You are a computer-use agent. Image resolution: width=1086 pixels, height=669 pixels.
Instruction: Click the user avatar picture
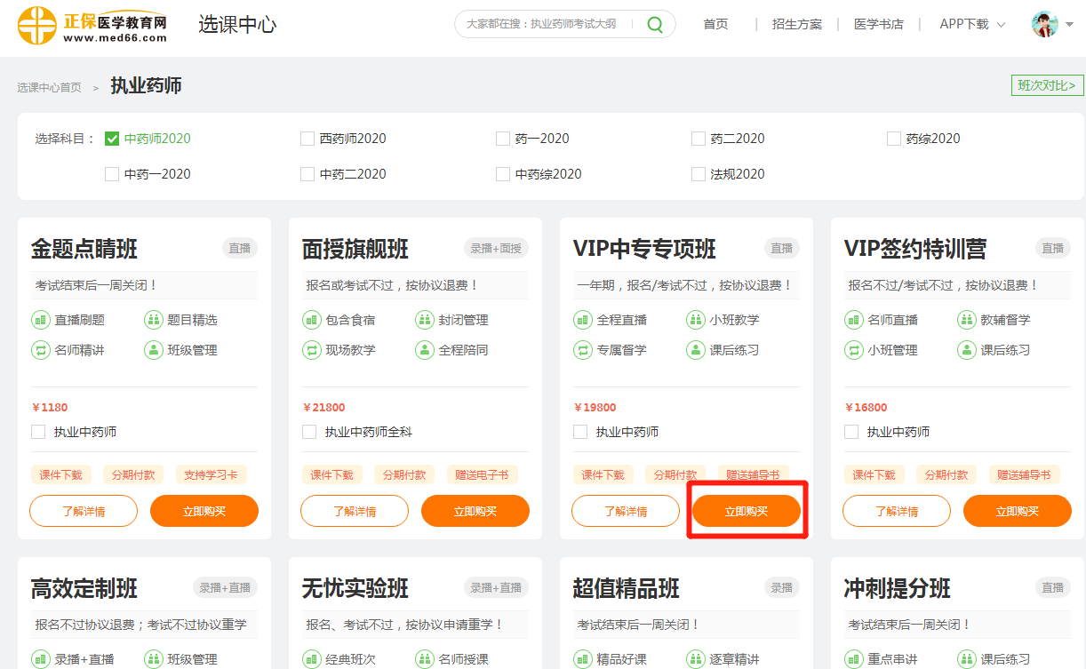tap(1044, 25)
